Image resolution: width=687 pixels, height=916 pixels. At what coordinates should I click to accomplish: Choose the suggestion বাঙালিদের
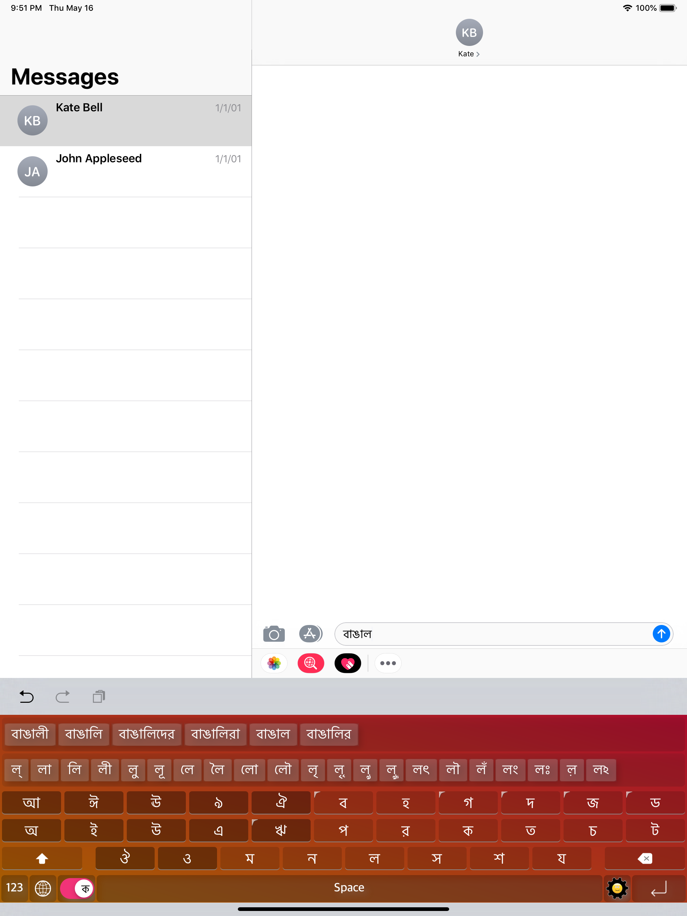pos(147,734)
